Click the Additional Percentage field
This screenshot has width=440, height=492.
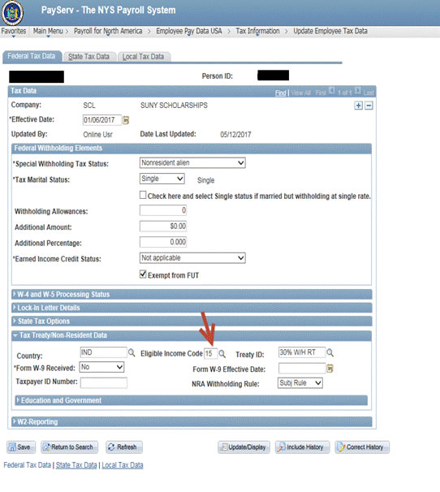pos(163,242)
